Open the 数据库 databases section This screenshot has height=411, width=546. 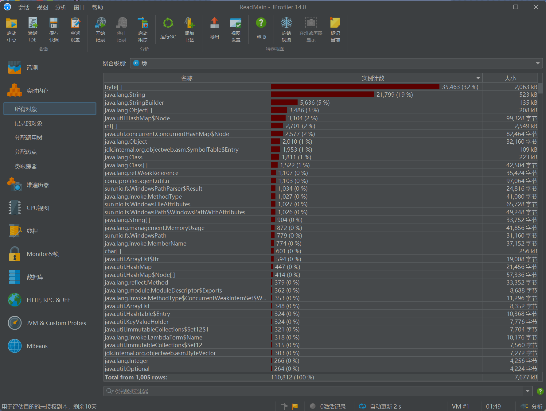(26, 277)
